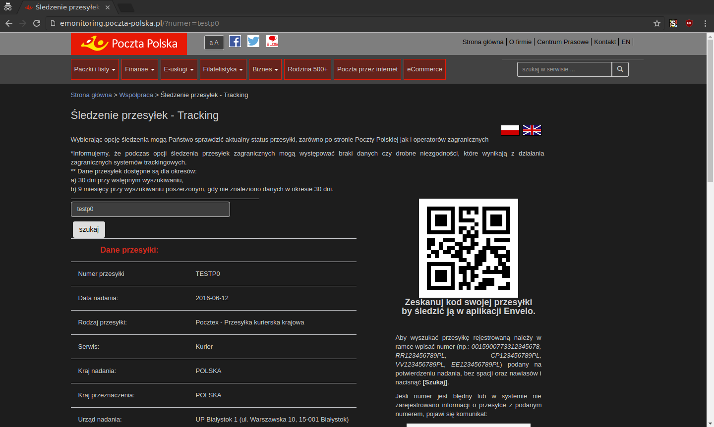This screenshot has width=714, height=427.
Task: Click the POLSKA value for Kraj nadania
Action: (208, 371)
